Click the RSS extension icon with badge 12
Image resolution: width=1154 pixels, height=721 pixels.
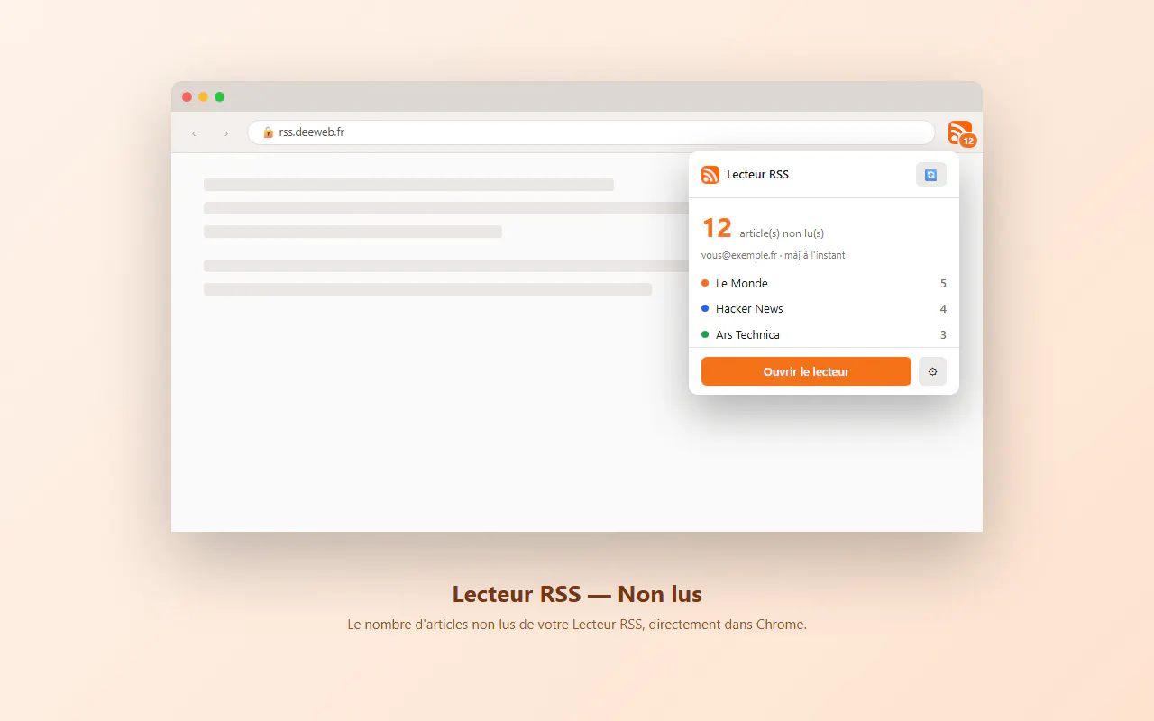961,133
